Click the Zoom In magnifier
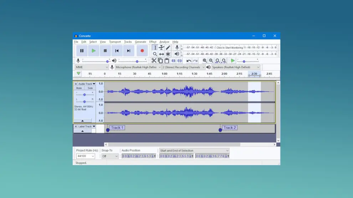Viewport: 353px width, 198px height. [x=205, y=61]
